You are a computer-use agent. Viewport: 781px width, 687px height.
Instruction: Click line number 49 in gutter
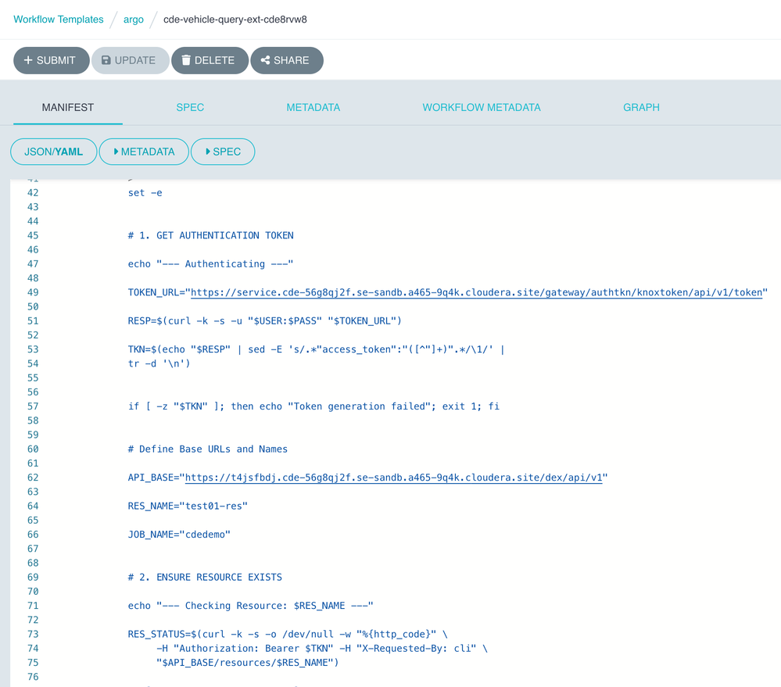pos(33,293)
